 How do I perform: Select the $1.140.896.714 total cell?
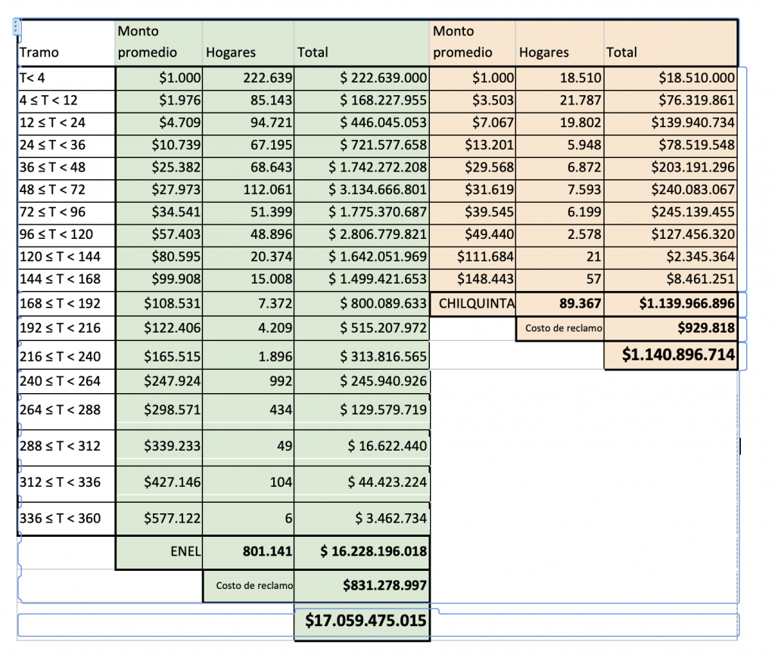(671, 355)
